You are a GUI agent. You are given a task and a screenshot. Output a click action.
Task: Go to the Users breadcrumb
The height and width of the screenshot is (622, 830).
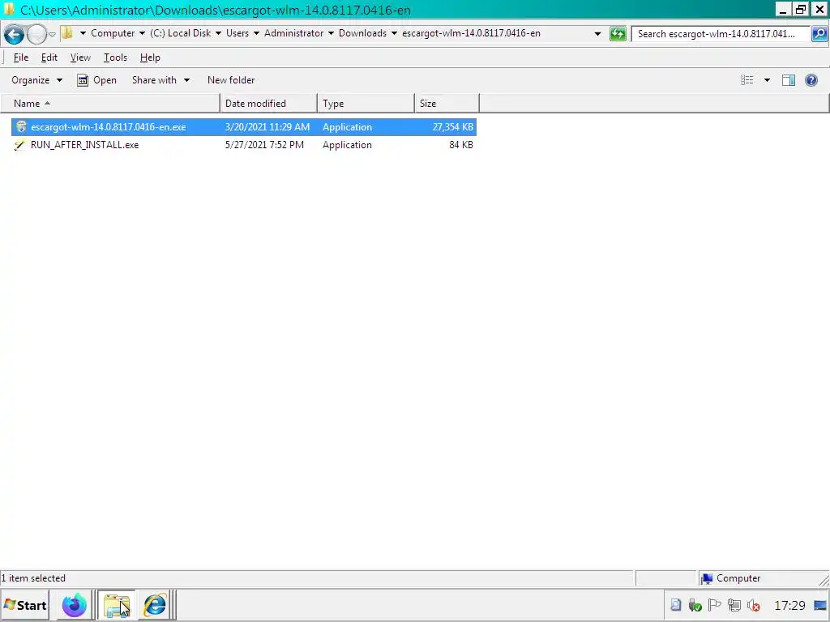pos(237,33)
